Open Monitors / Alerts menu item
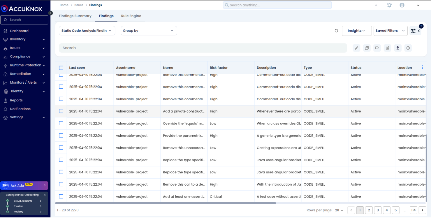431x218 pixels. click(x=23, y=82)
